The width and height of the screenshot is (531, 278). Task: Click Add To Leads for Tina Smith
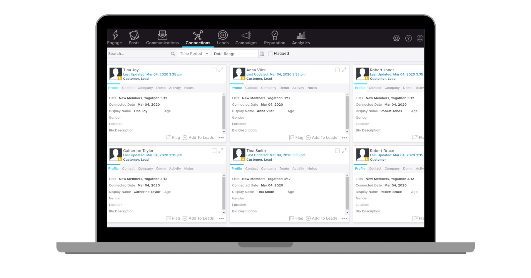[321, 219]
